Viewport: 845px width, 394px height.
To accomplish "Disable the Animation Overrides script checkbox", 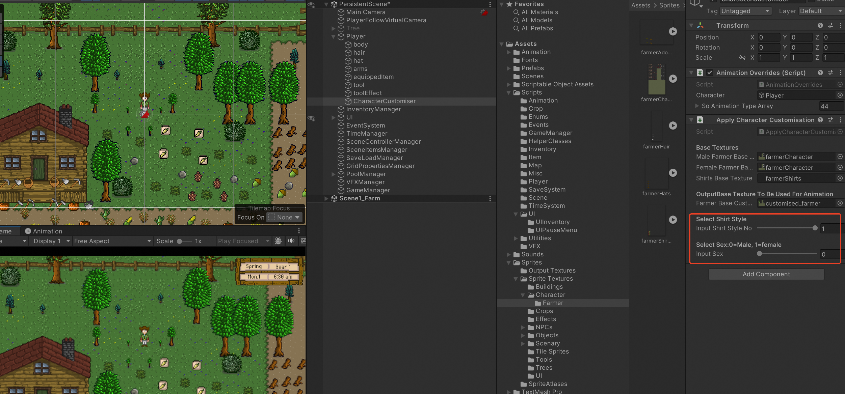I will [x=710, y=73].
